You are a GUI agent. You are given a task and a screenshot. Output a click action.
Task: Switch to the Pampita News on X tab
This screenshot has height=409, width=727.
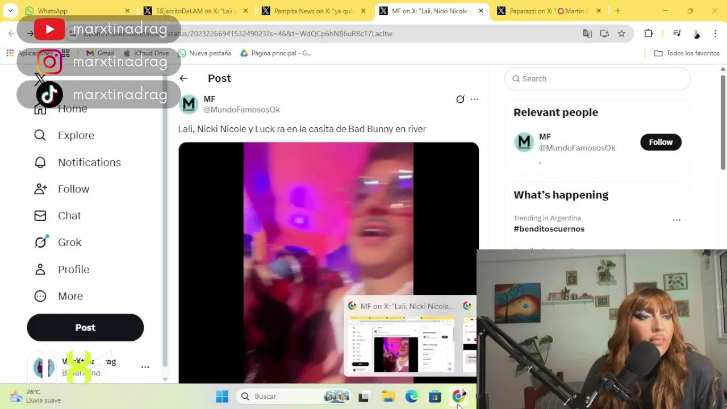[x=314, y=11]
